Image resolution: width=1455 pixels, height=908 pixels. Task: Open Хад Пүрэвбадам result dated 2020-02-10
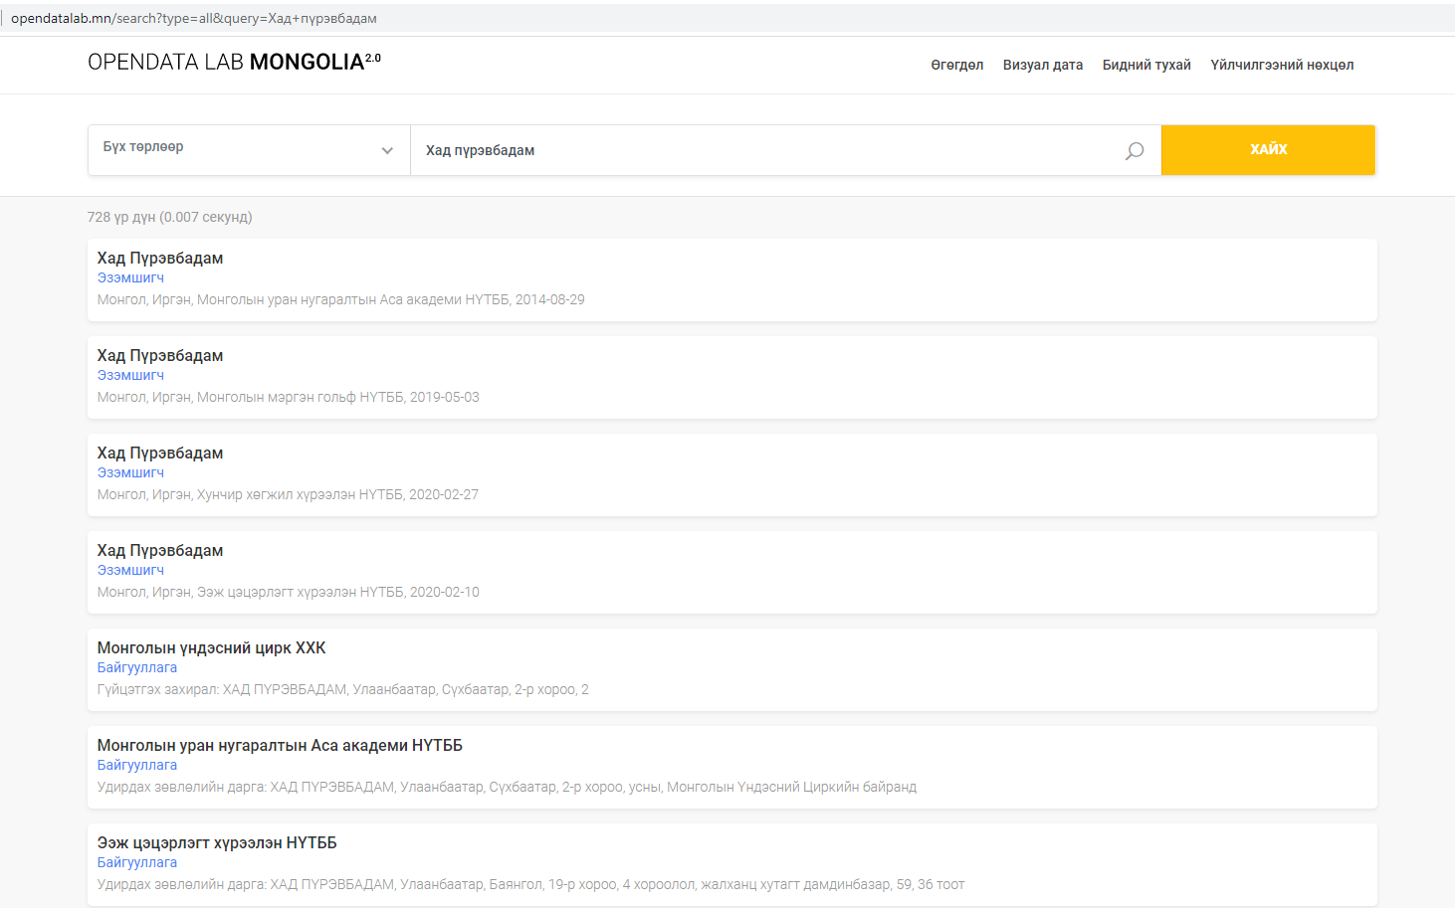coord(160,551)
